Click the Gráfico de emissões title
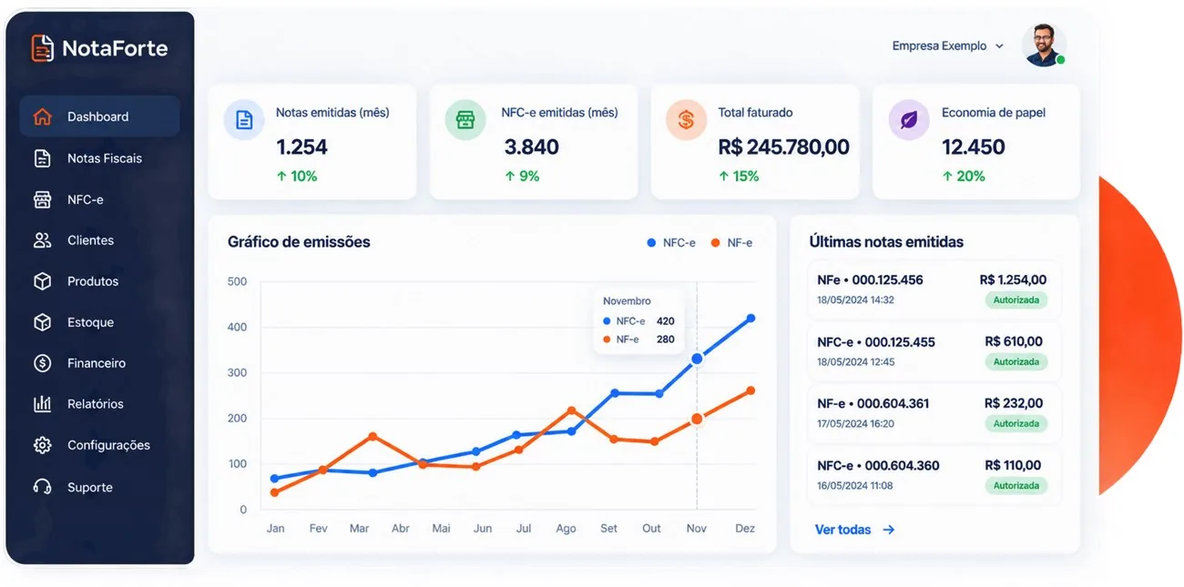Viewport: 1184px width, 587px height. coord(299,242)
